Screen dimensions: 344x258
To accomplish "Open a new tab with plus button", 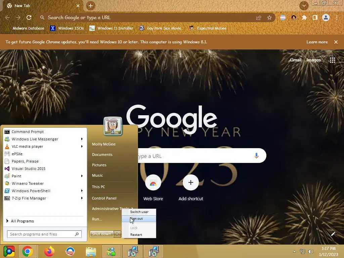I will [91, 6].
